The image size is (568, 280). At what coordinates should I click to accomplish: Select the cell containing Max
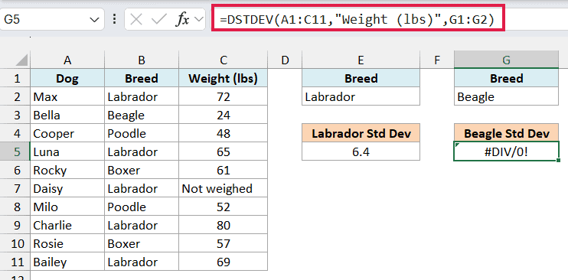pyautogui.click(x=67, y=96)
